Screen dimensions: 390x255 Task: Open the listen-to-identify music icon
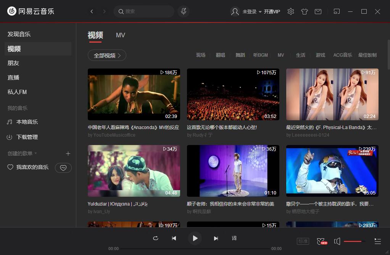coord(184,11)
